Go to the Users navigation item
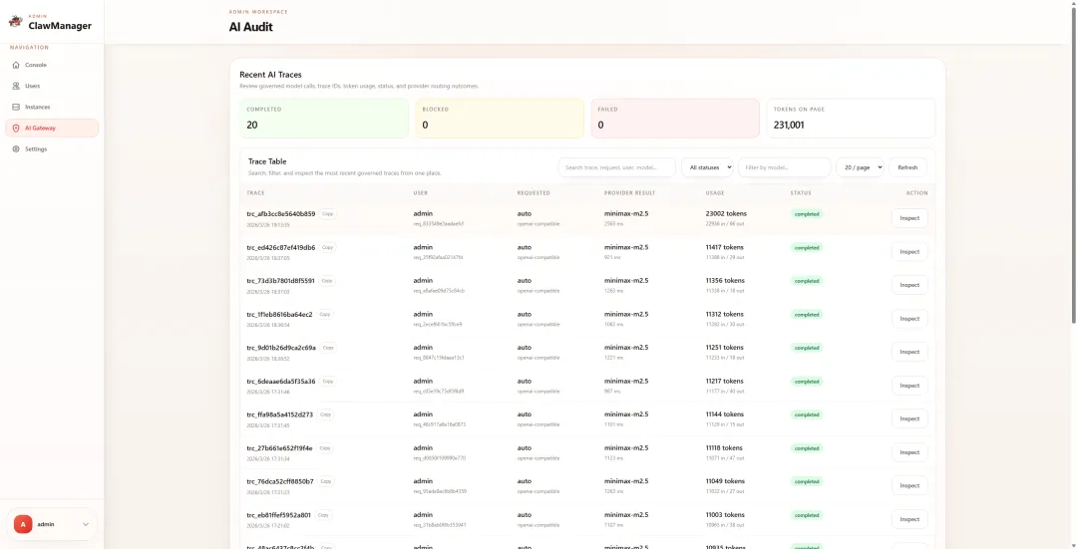The height and width of the screenshot is (549, 1077). click(x=52, y=86)
